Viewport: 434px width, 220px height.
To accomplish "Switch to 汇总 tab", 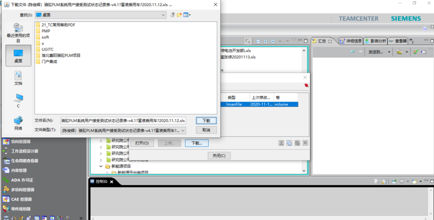I will pos(321,41).
